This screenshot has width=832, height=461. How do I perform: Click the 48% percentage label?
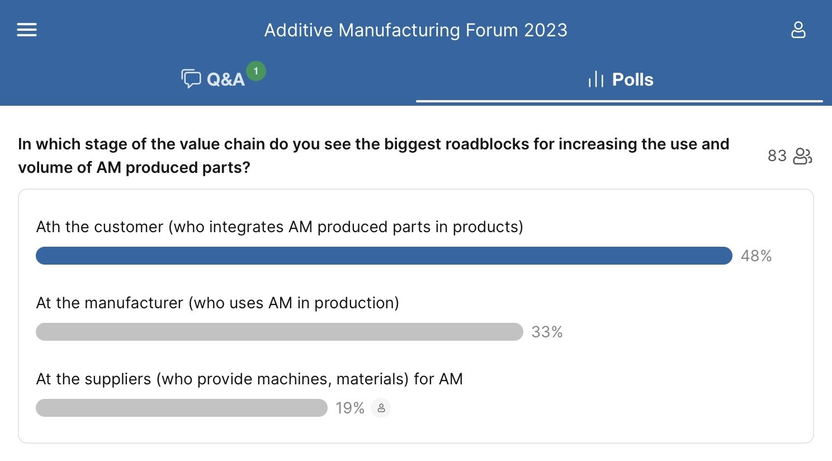click(x=756, y=256)
